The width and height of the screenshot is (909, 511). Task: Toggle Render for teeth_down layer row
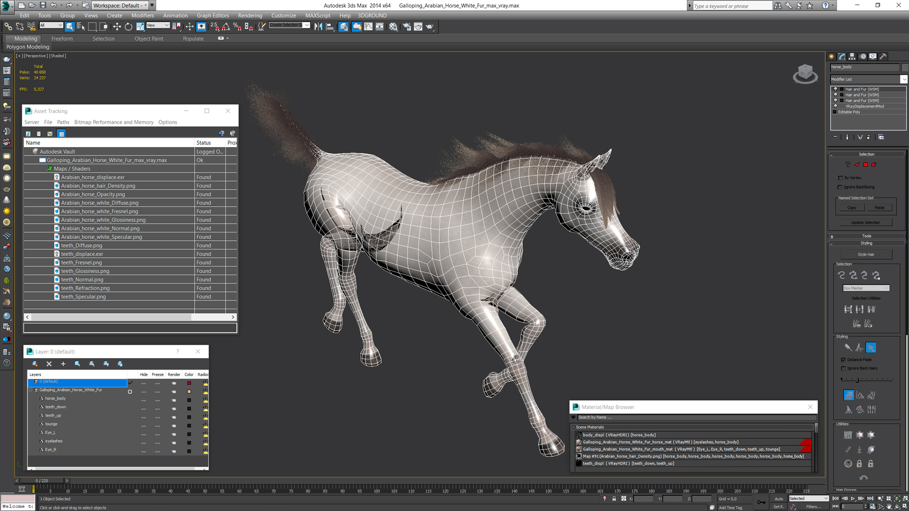click(x=174, y=409)
